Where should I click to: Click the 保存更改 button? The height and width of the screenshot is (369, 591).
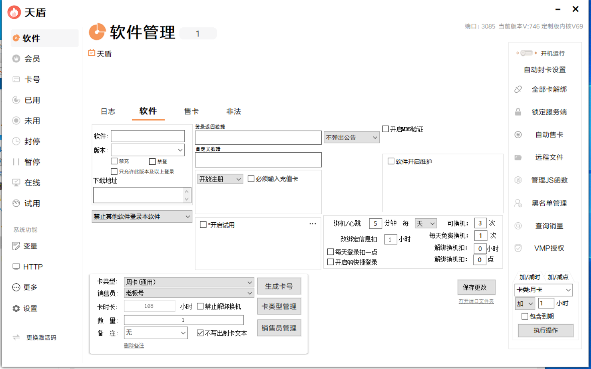coord(476,287)
